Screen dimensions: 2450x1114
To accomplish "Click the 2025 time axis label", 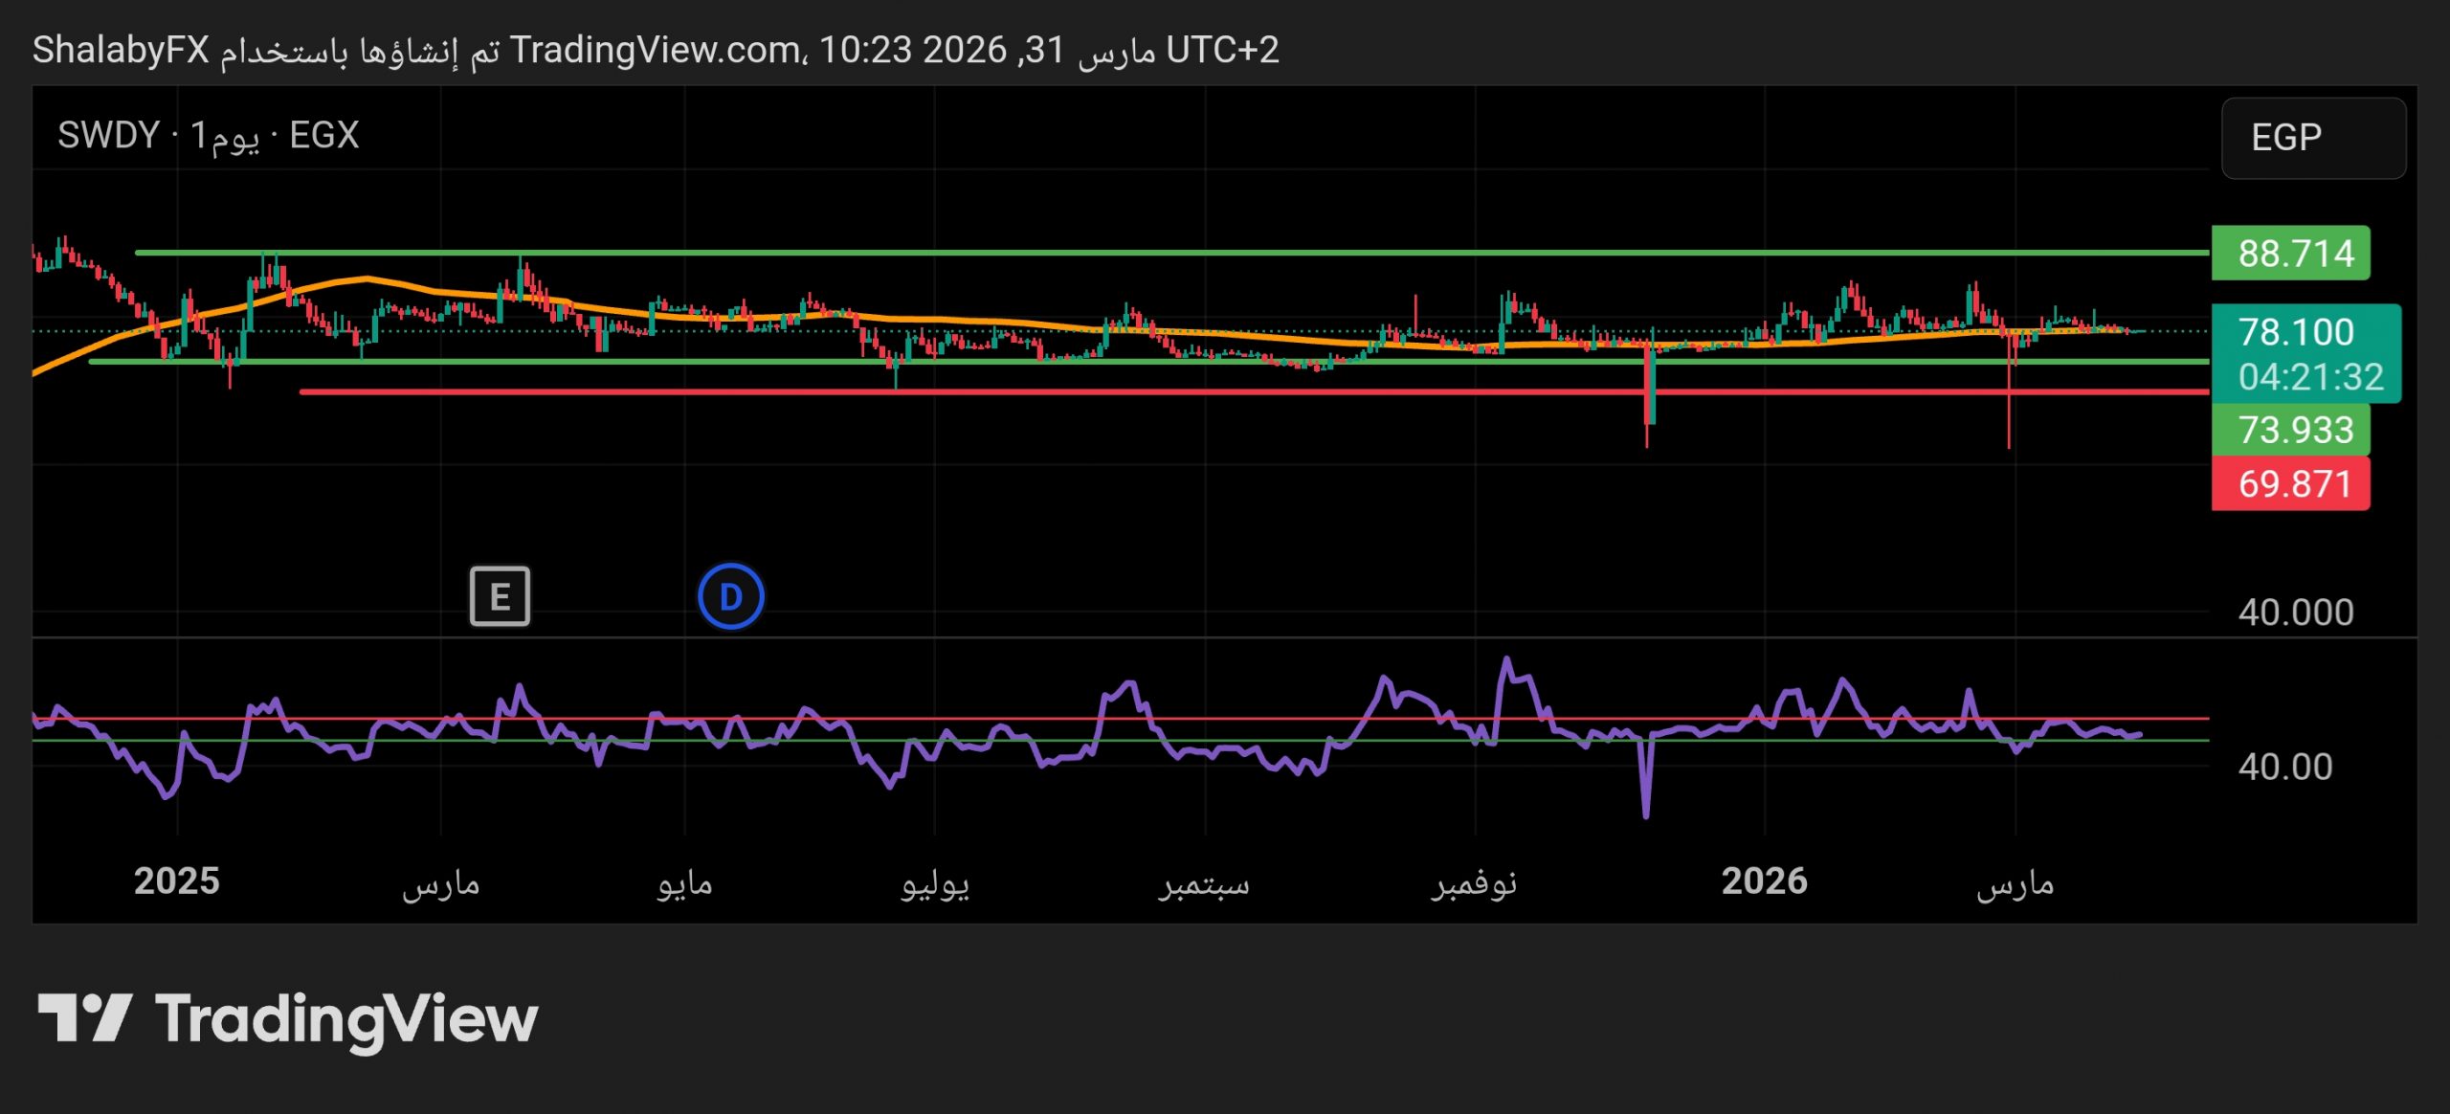I will coord(176,880).
